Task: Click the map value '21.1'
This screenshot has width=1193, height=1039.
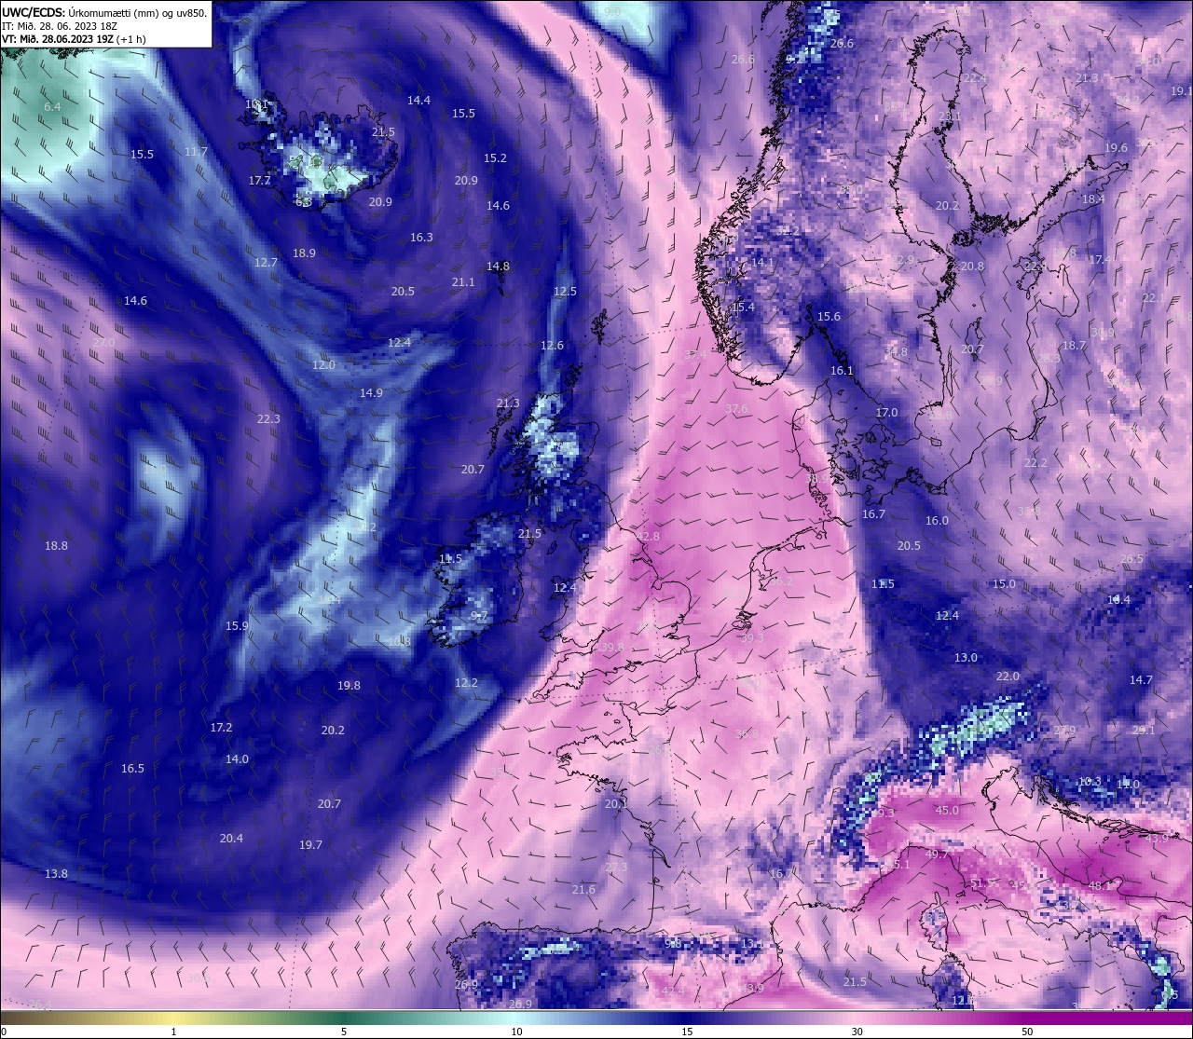Action: [463, 282]
